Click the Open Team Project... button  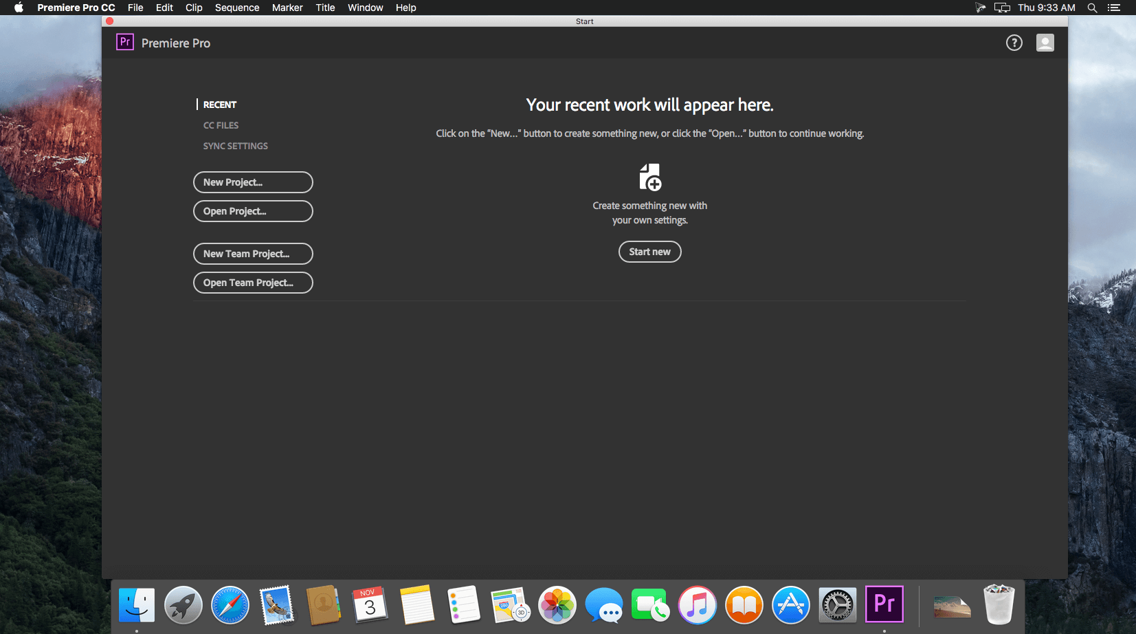pos(253,283)
